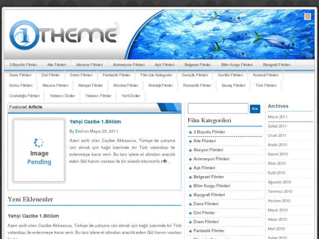Select Biyografi Filmleri sidebar category
319x239 pixels.
209,195
